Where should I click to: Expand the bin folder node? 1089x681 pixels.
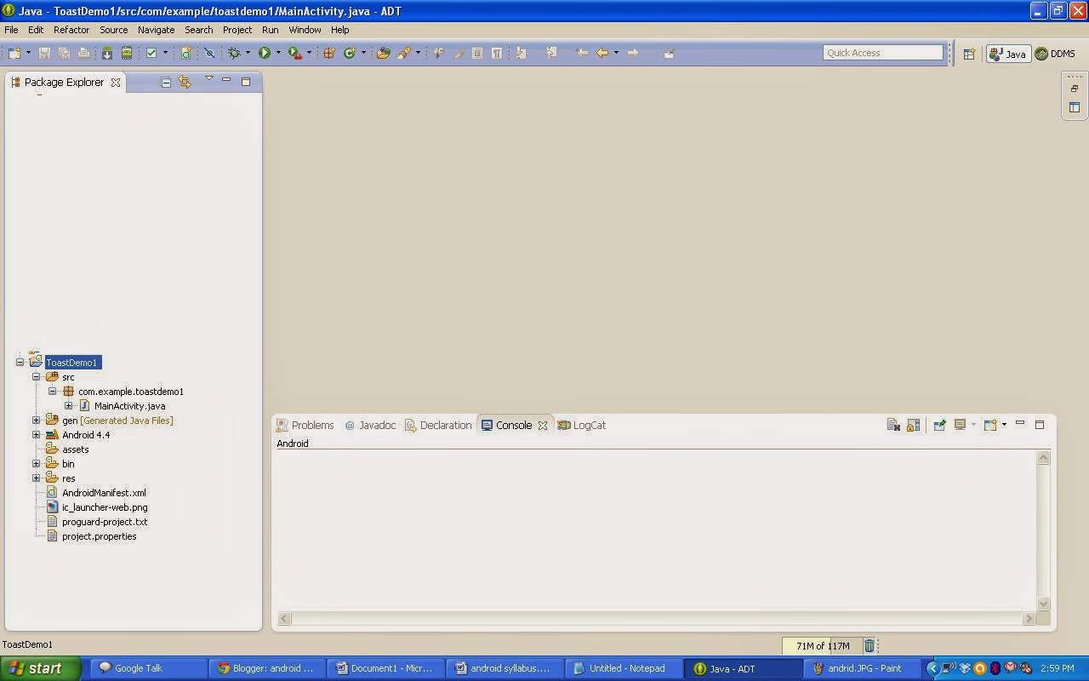coord(37,464)
